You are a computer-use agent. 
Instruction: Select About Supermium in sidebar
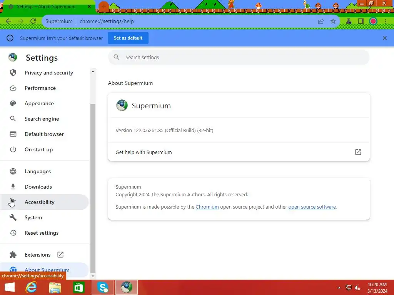pos(45,270)
